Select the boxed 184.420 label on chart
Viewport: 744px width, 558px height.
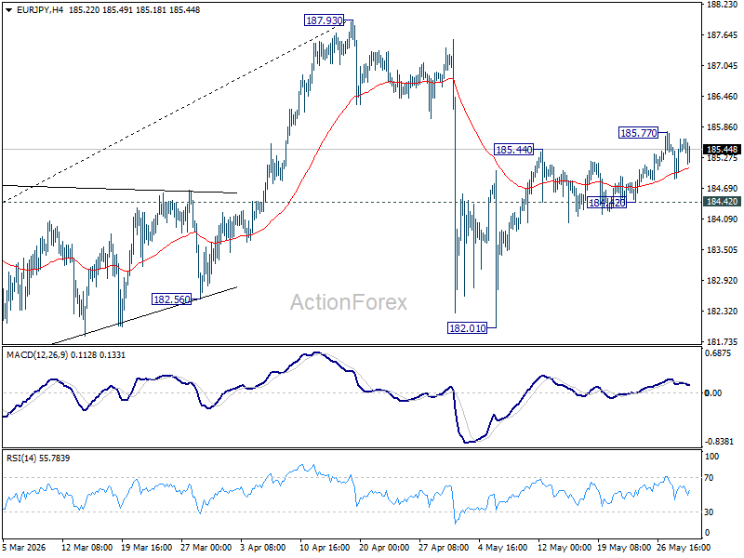[x=607, y=203]
